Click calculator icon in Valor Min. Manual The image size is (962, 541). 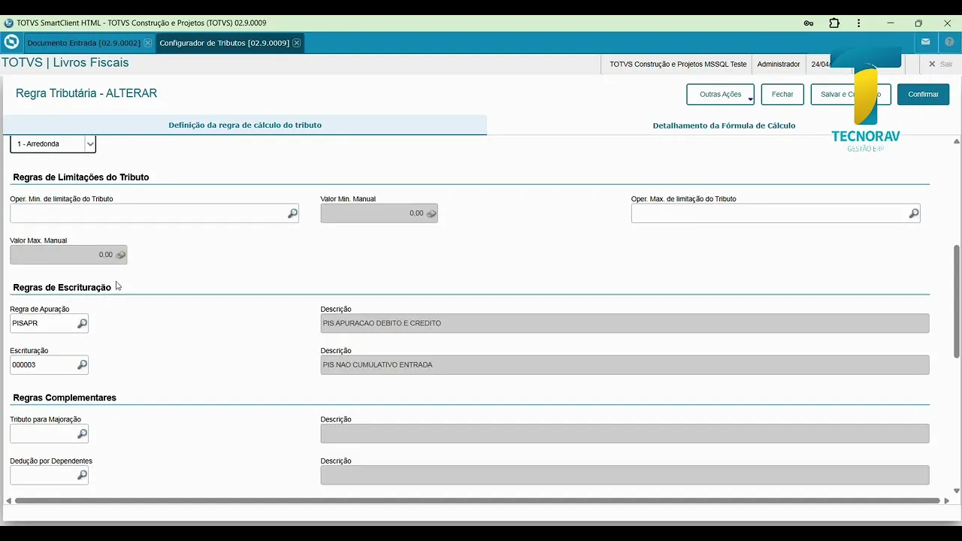pos(431,213)
